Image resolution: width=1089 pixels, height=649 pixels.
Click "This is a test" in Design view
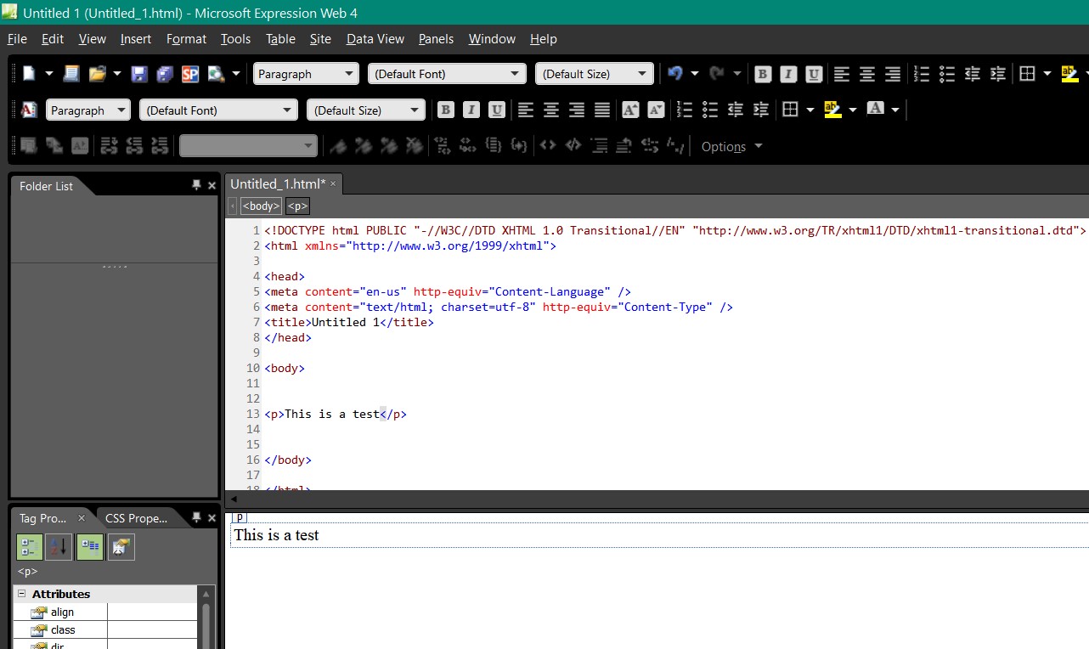(276, 535)
